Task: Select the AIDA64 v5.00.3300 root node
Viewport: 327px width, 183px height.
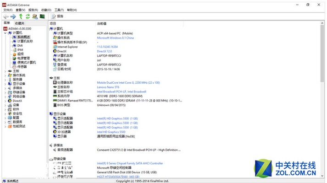Action: (x=20, y=29)
